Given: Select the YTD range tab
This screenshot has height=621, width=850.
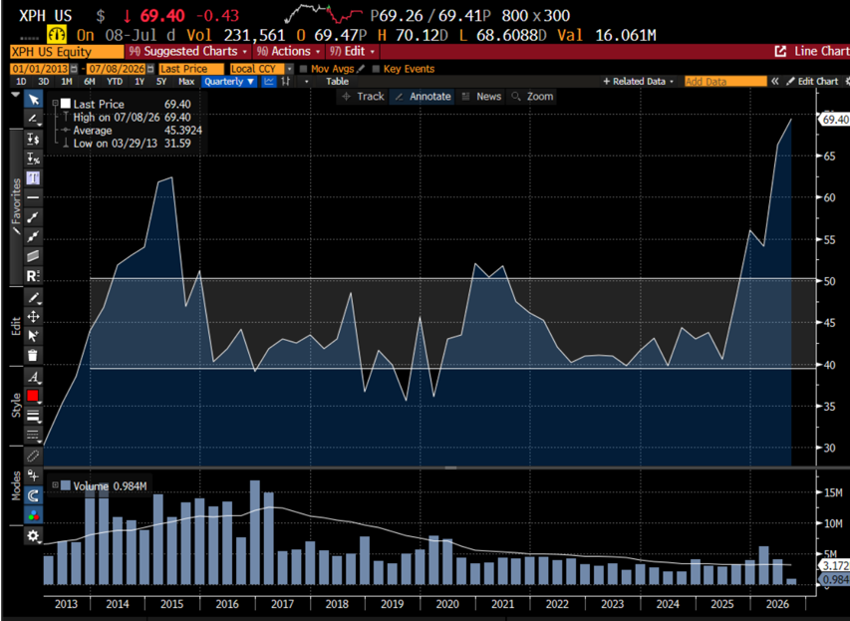Looking at the screenshot, I should pos(115,82).
